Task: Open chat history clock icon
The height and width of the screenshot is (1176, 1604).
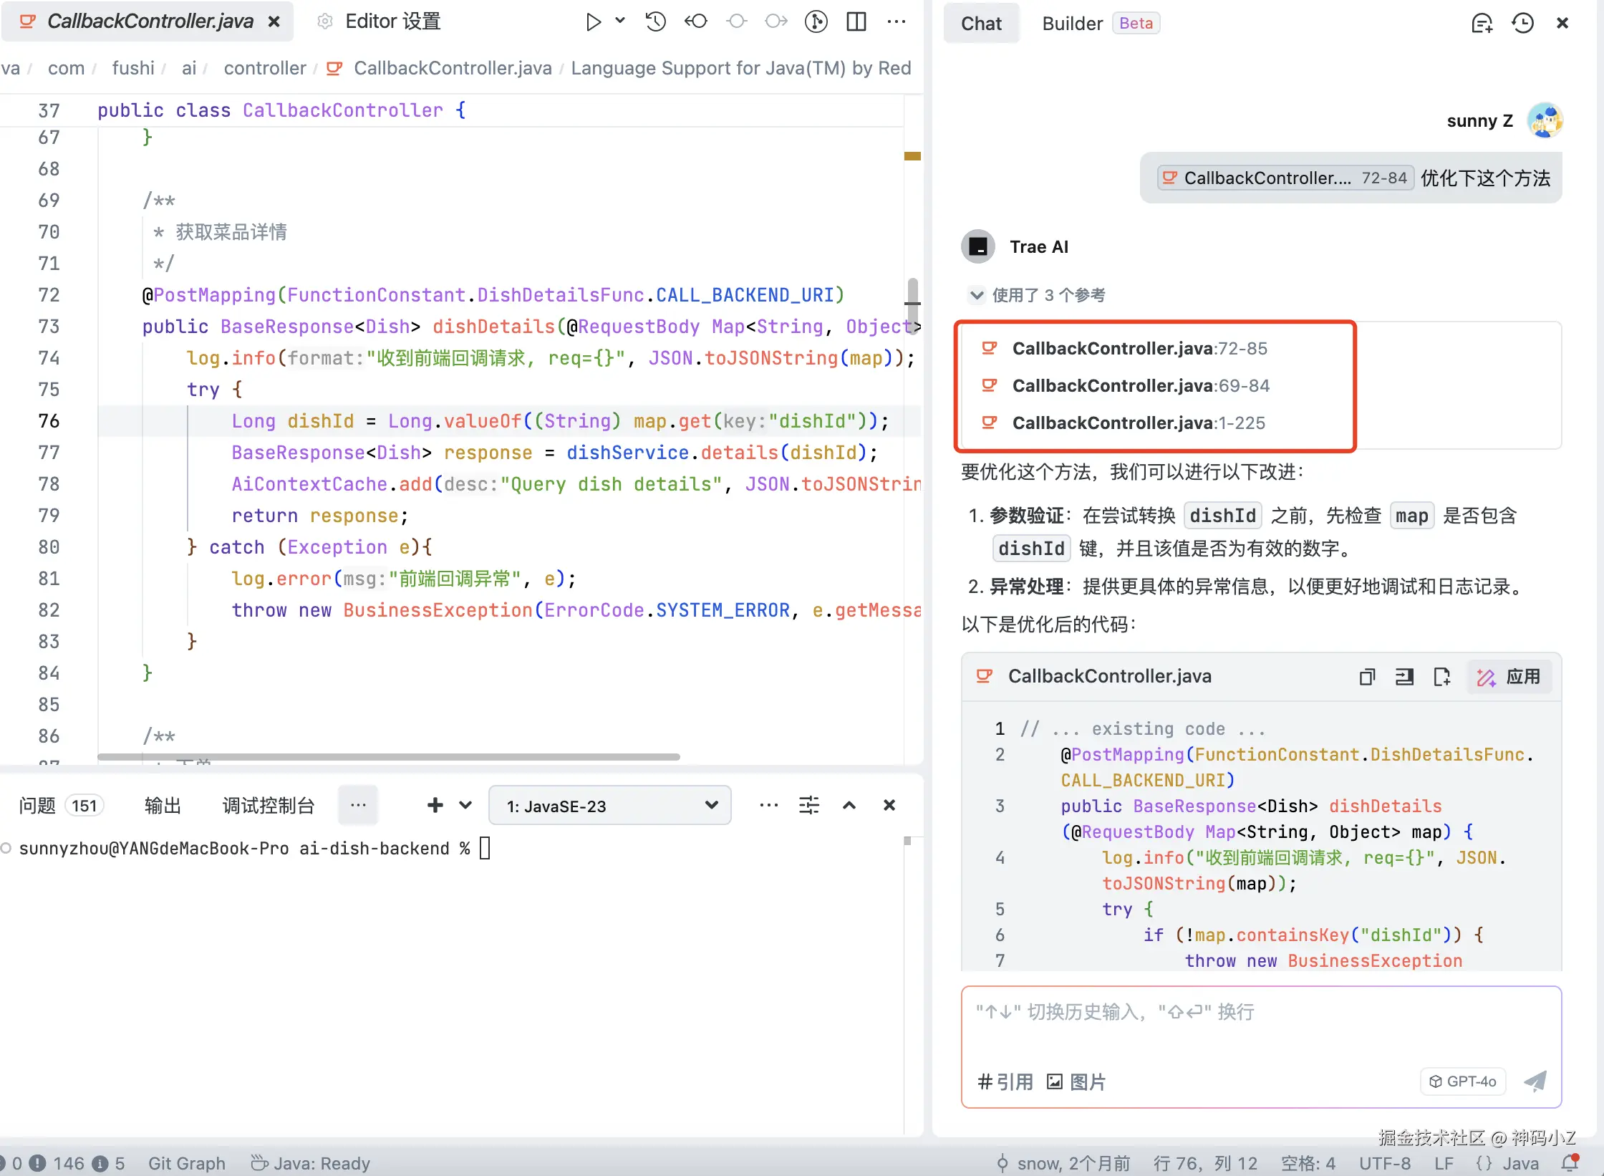Action: (1522, 24)
